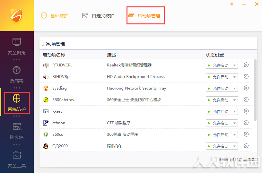Select the Huorong Network Security Tray description

point(136,88)
